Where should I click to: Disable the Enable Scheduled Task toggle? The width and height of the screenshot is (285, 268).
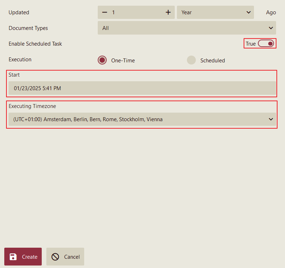click(x=266, y=43)
